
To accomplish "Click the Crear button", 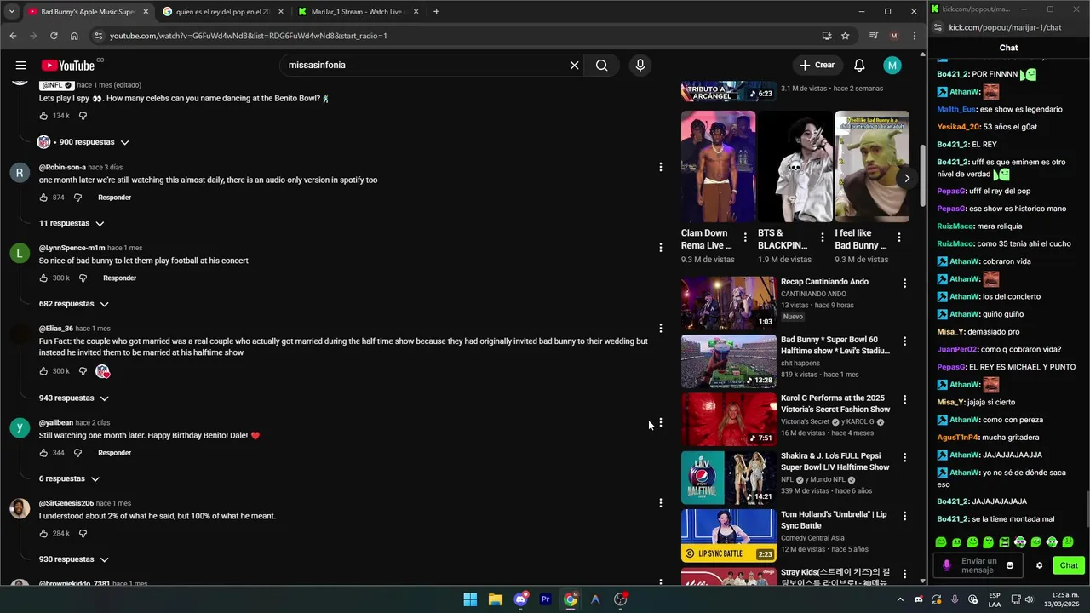I will coord(817,66).
